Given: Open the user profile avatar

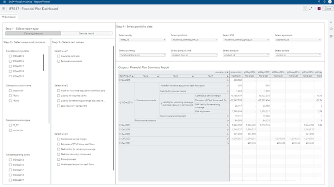Looking at the screenshot, I should 330,2.
